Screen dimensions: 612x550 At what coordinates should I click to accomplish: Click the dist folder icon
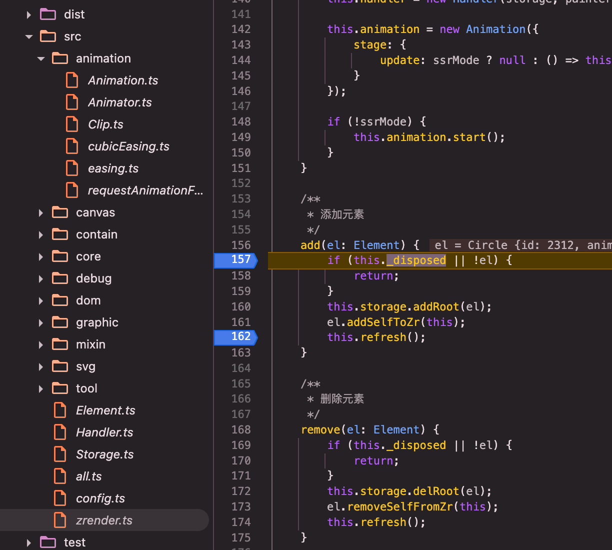point(48,14)
